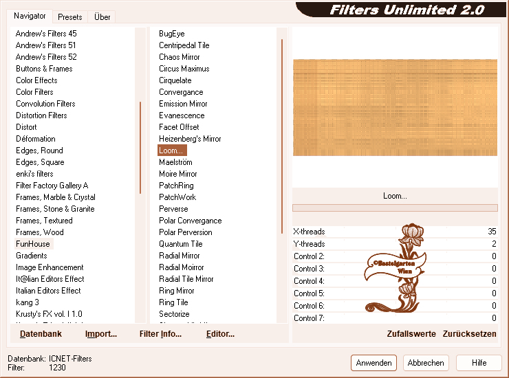Image resolution: width=509 pixels, height=378 pixels.
Task: Open Hilfe
Action: coord(479,363)
